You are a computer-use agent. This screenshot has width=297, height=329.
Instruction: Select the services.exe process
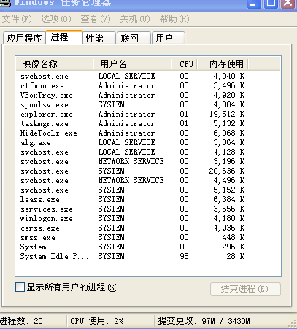[x=148, y=209]
